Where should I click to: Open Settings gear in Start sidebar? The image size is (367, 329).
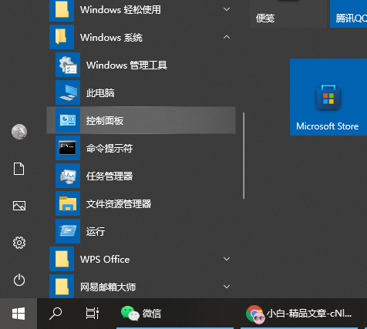pyautogui.click(x=19, y=243)
